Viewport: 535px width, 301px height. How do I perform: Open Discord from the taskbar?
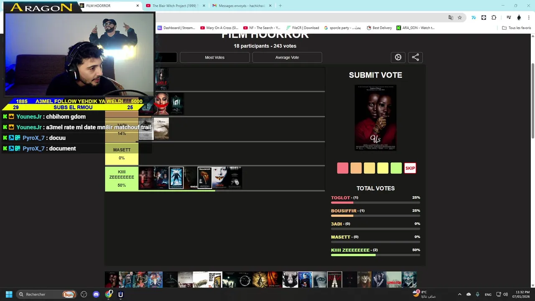coord(96,294)
